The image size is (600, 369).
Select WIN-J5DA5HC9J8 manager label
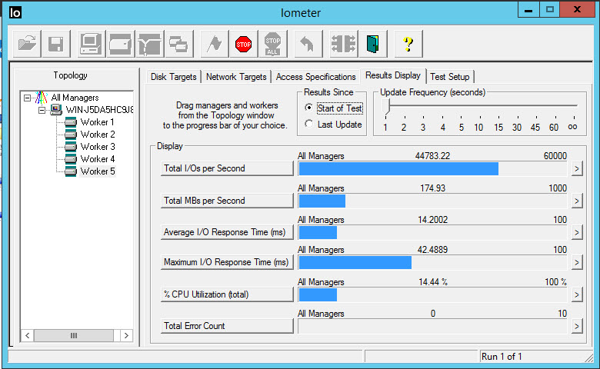pyautogui.click(x=99, y=110)
